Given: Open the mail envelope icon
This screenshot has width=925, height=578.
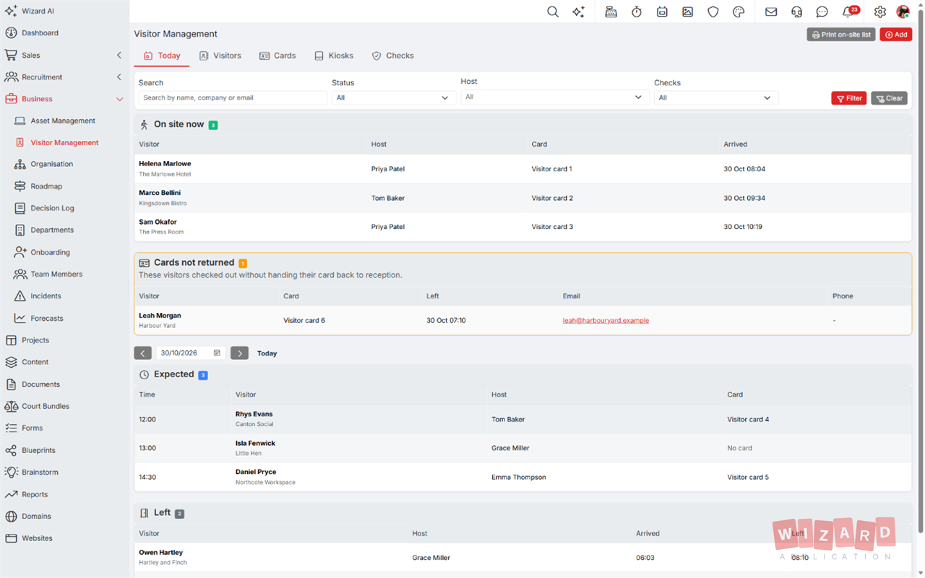Looking at the screenshot, I should pyautogui.click(x=771, y=12).
